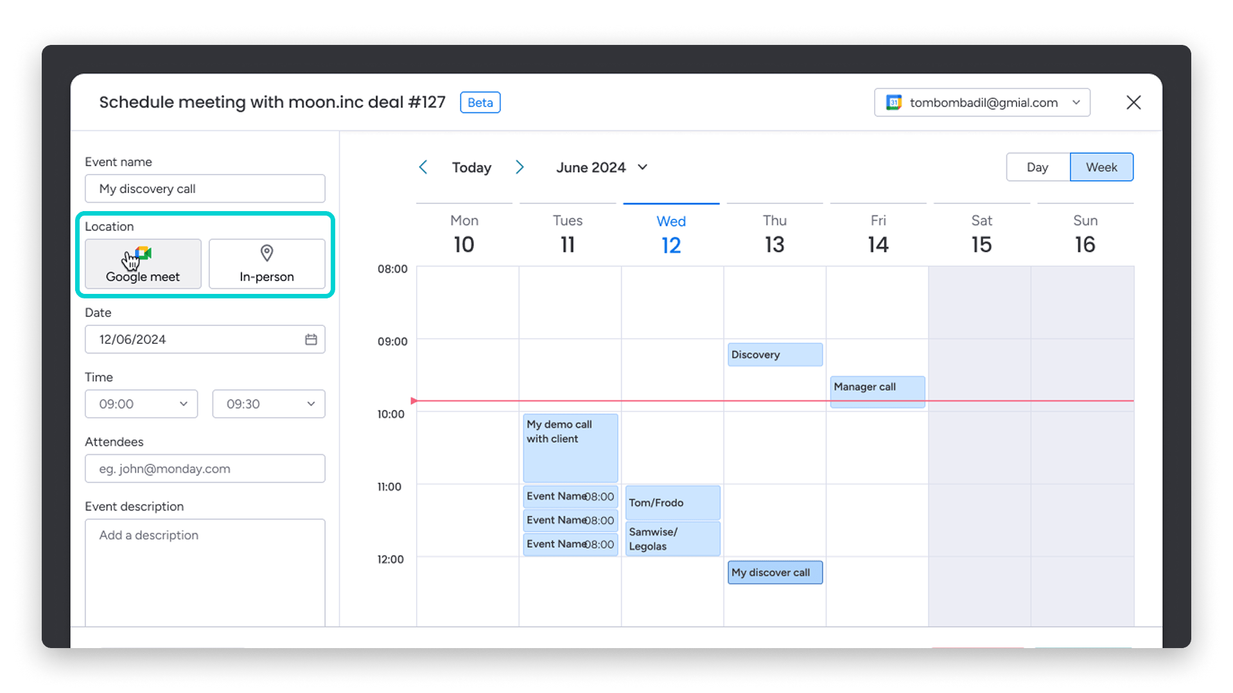Open the Samwise/Legolas event

(673, 539)
